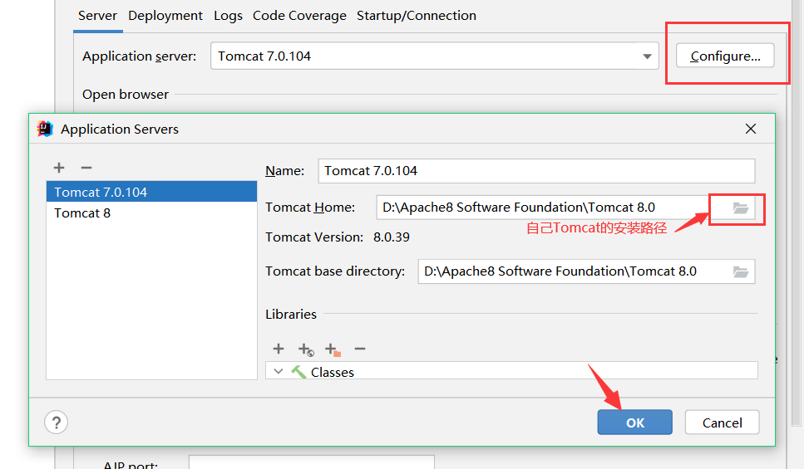This screenshot has width=804, height=469.
Task: Select Tomcat 8 in the server list
Action: 152,213
